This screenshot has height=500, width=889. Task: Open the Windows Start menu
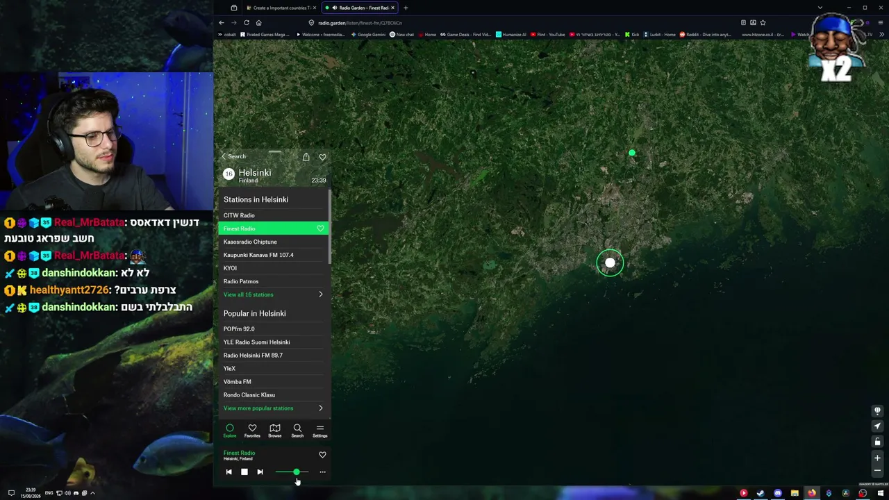880,494
